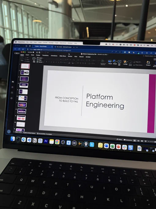Open the Shape Fill dropdown
156x209 pixels.
click(137, 62)
